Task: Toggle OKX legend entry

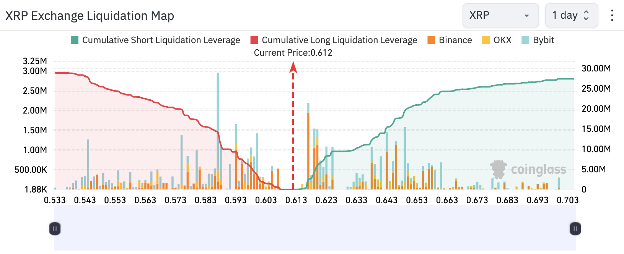Action: pos(502,40)
